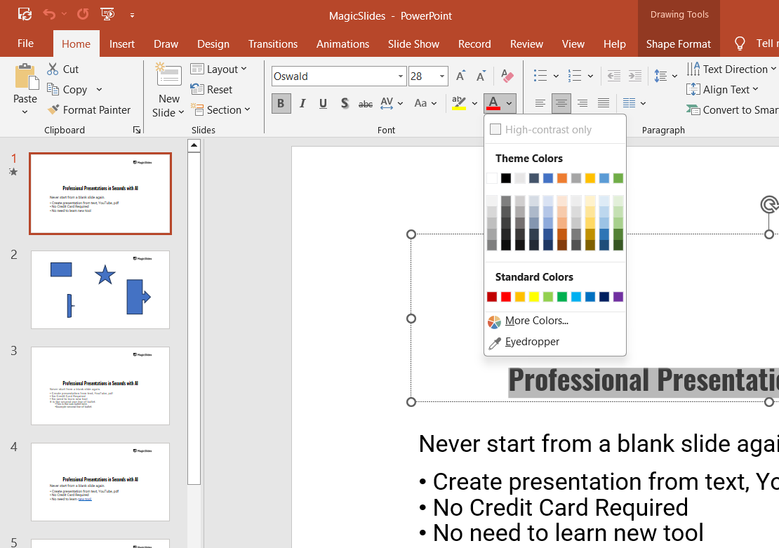Viewport: 779px width, 548px height.
Task: Click the Format Painter brush icon
Action: point(53,110)
